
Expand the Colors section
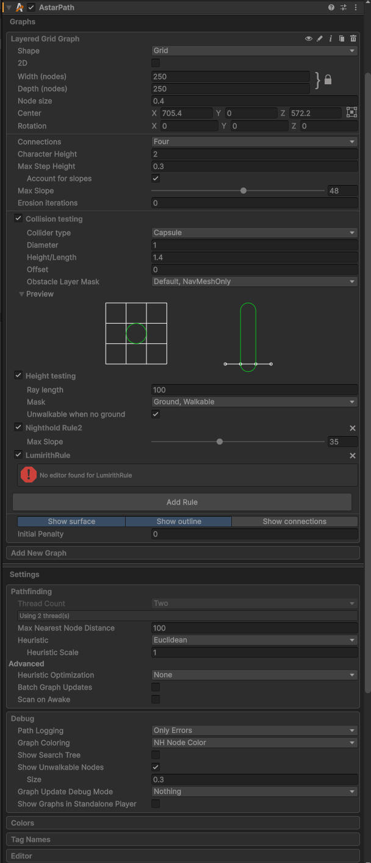click(x=23, y=823)
